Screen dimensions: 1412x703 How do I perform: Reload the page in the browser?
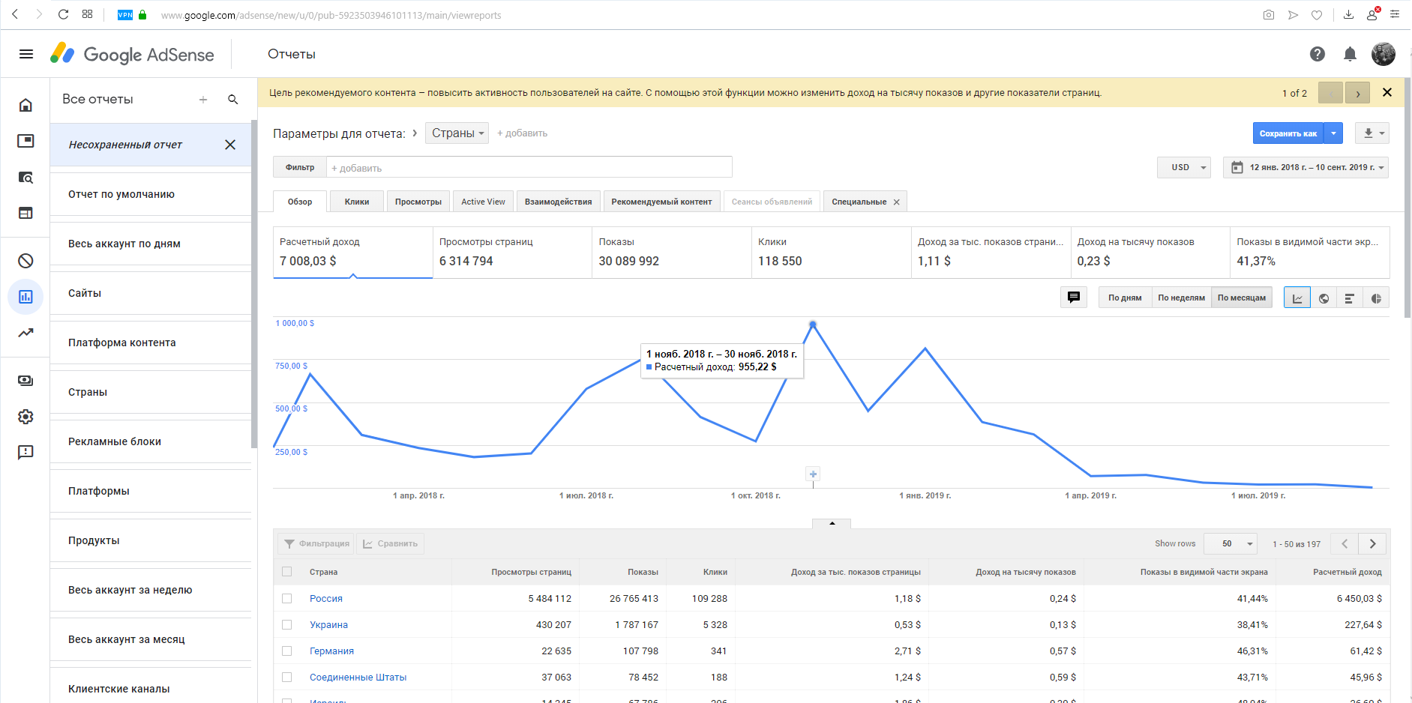click(63, 14)
